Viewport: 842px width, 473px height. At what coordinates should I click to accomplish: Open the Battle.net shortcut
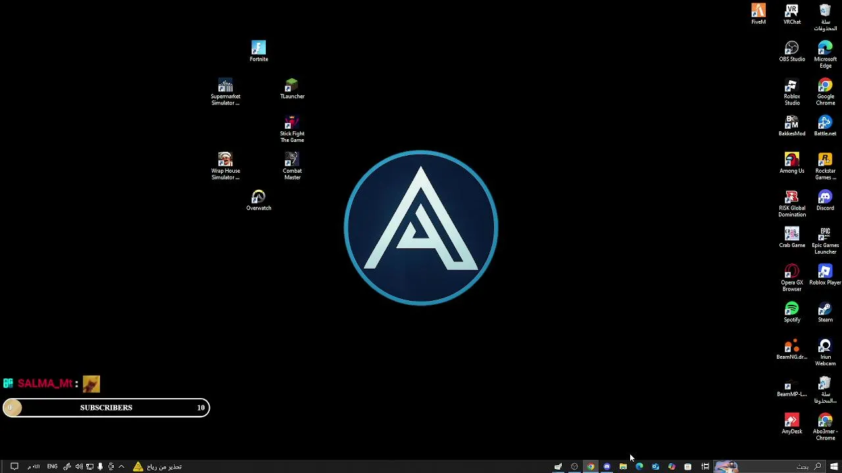[x=825, y=125]
